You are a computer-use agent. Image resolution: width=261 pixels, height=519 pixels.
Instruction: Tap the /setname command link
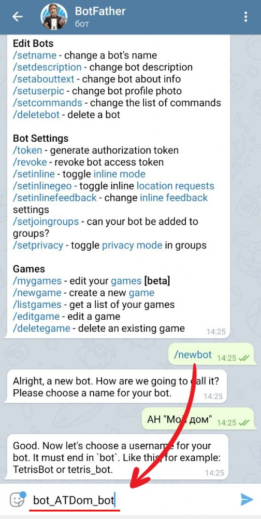(x=35, y=56)
